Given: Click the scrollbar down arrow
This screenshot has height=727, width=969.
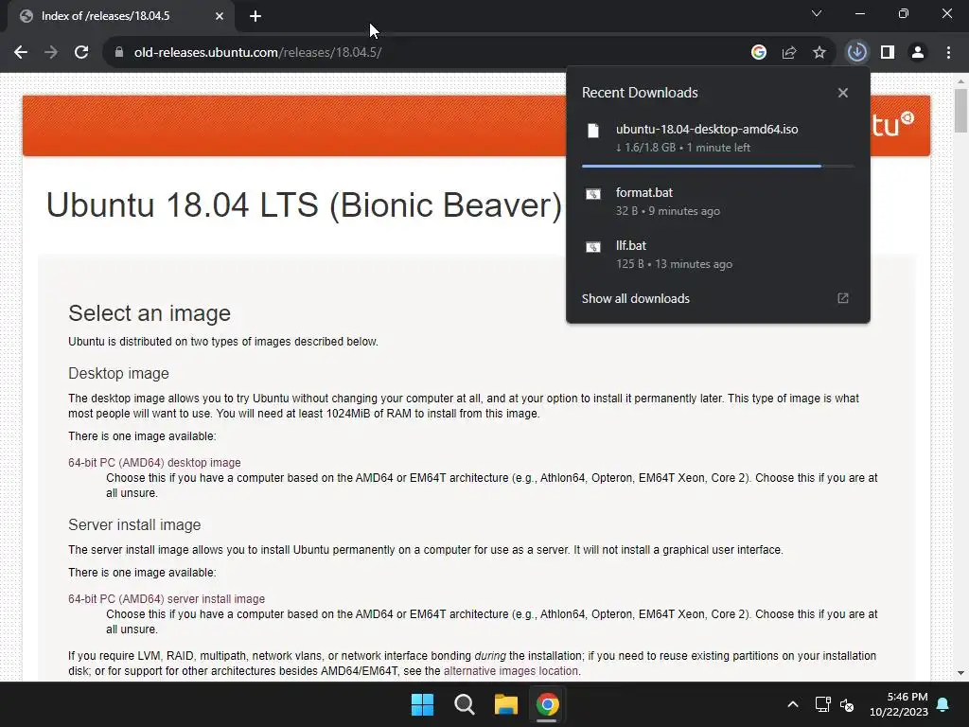Looking at the screenshot, I should pyautogui.click(x=960, y=673).
